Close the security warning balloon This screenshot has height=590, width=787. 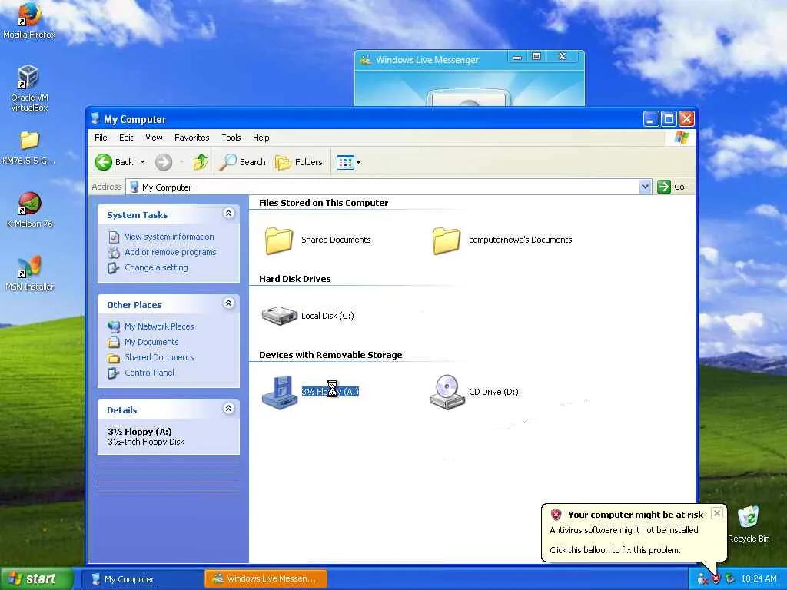[x=717, y=512]
